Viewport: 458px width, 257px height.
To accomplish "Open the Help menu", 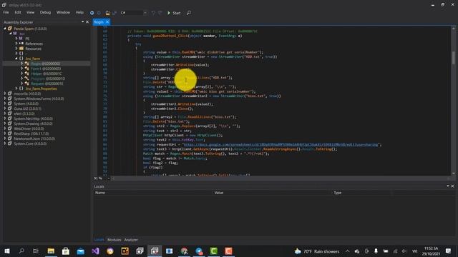I will [x=79, y=13].
